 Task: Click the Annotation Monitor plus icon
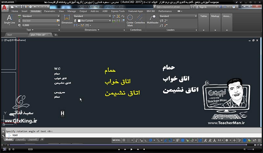(234, 140)
